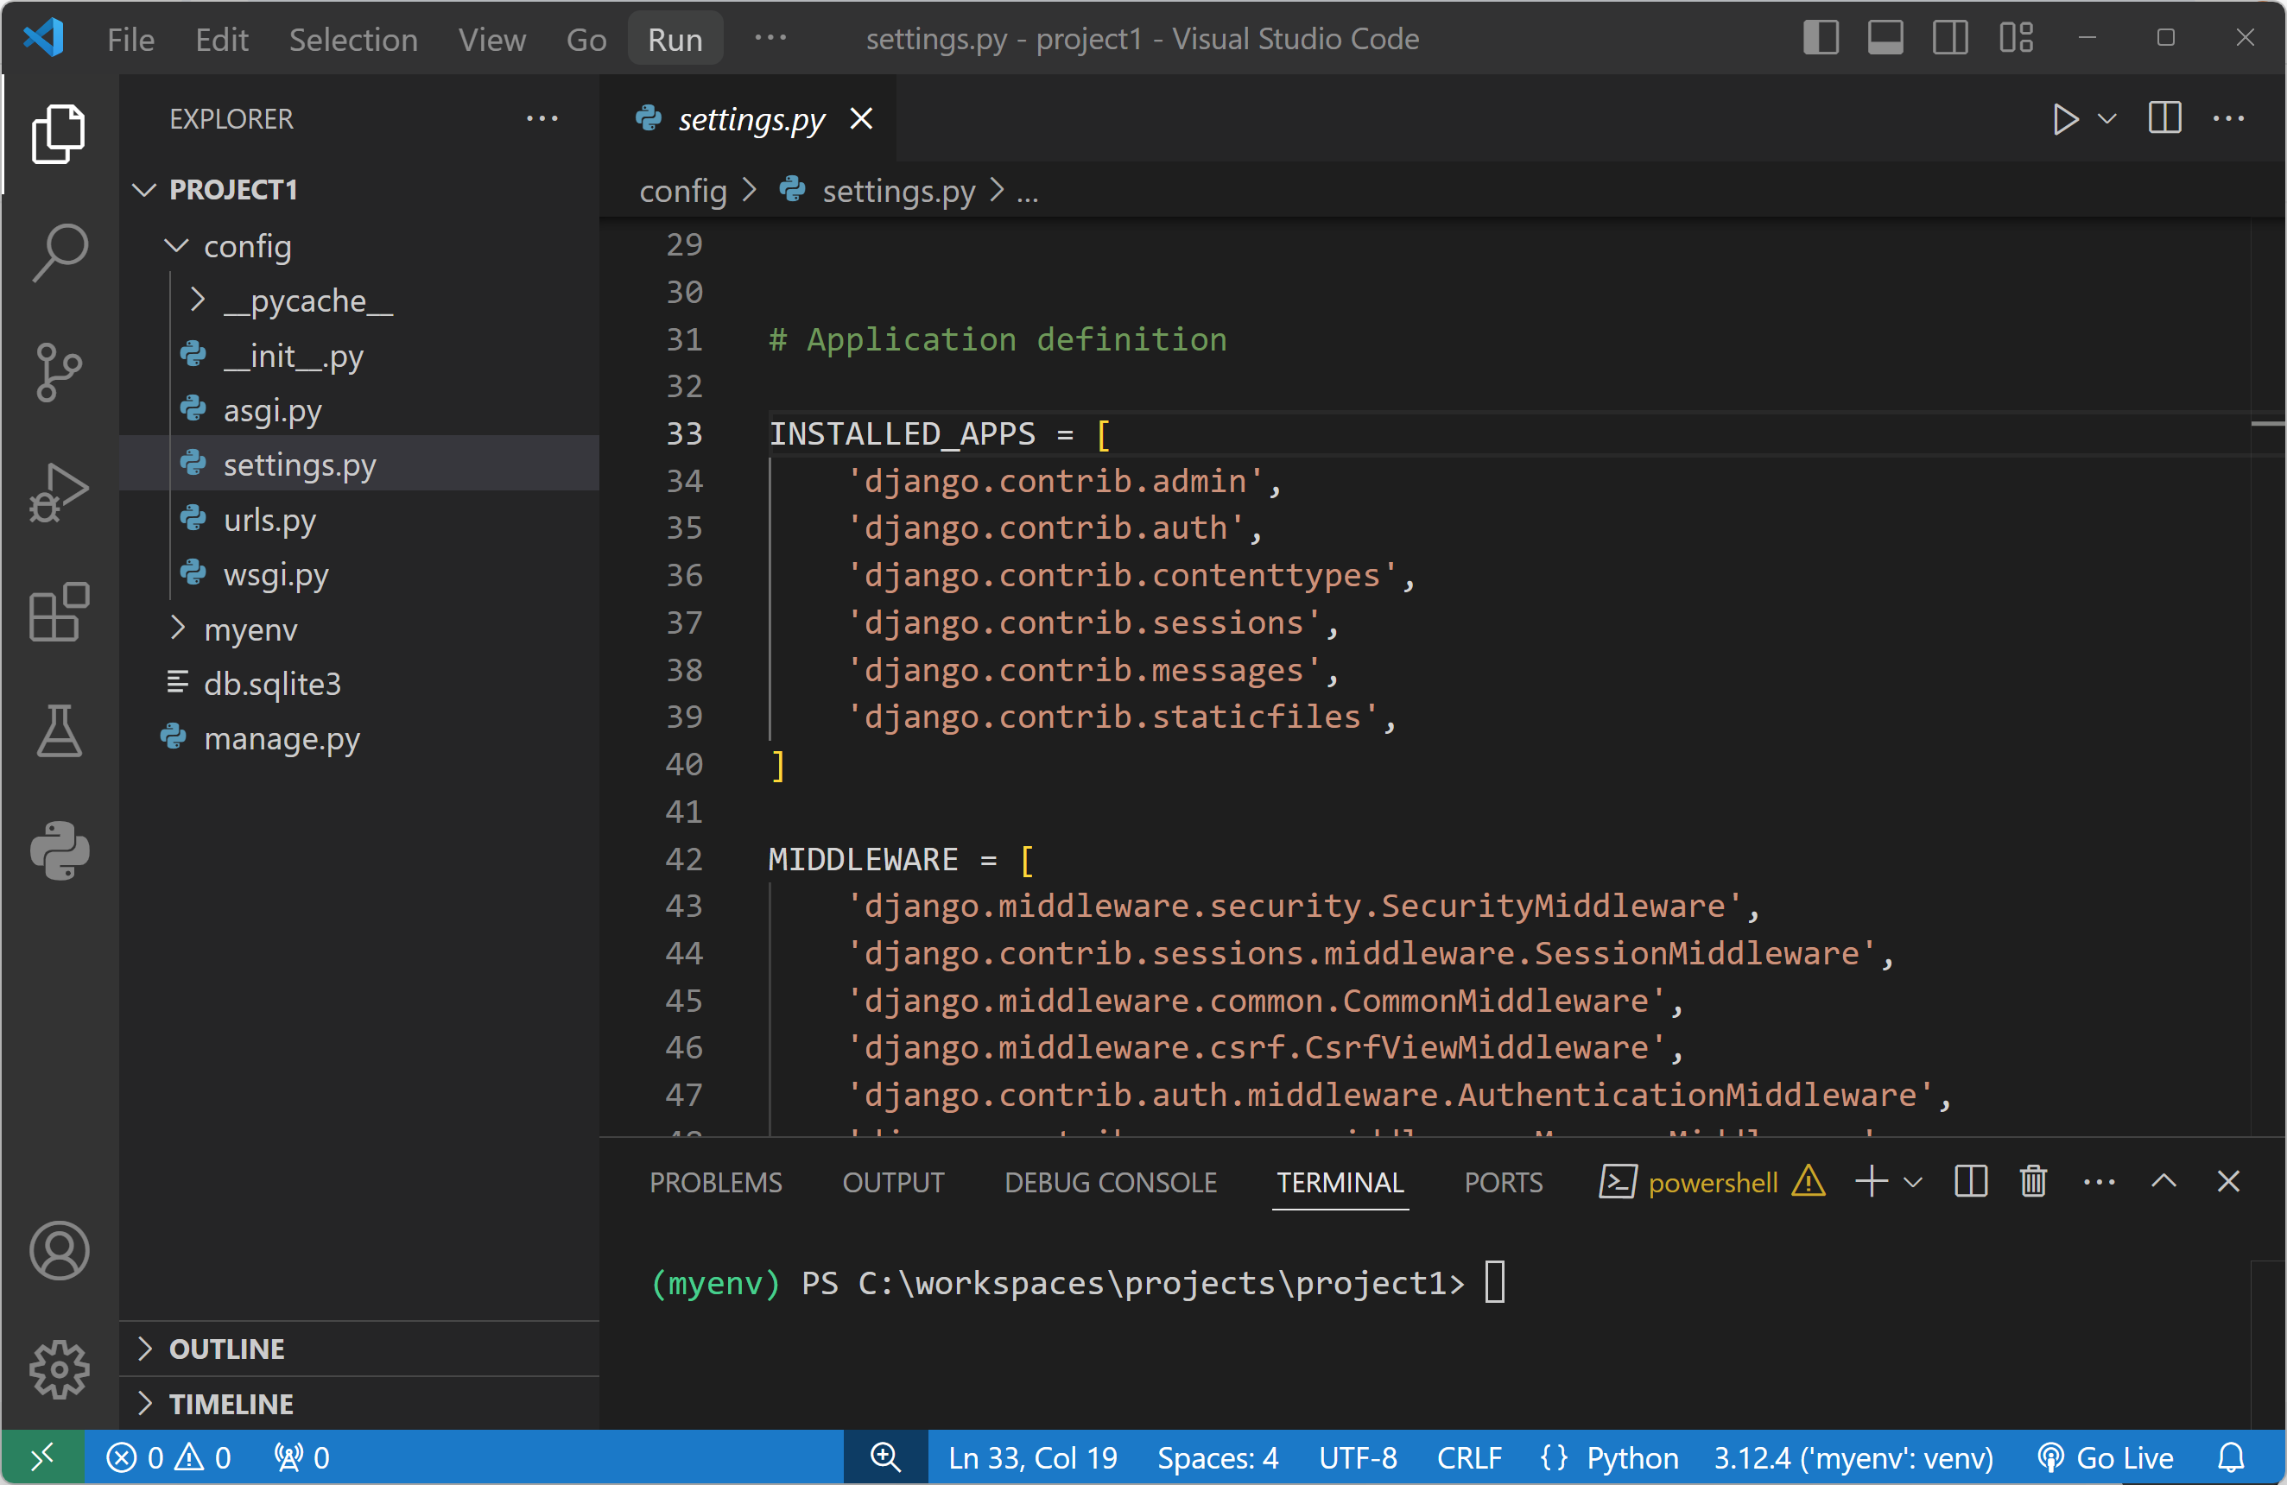Click the Run Python File play button

2064,119
